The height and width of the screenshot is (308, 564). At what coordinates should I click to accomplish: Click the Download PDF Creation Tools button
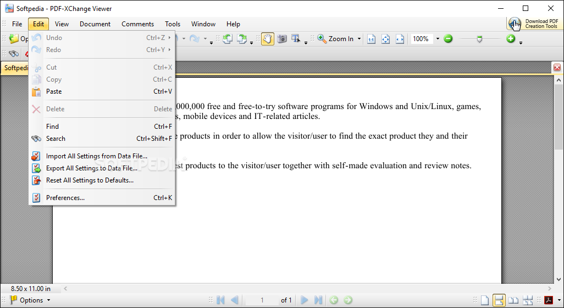pos(534,24)
